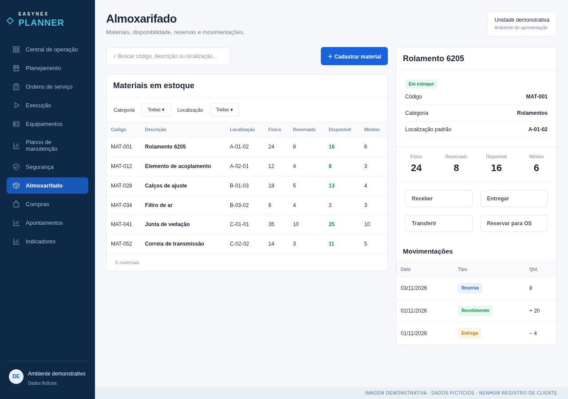Click the Segurança shield icon
The image size is (568, 399).
16,167
